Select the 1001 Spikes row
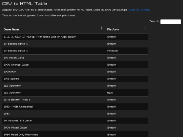 click(x=75, y=78)
